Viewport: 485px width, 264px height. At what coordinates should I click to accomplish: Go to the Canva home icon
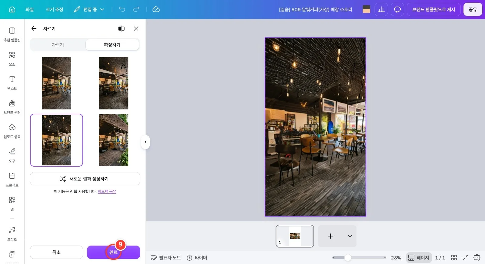pyautogui.click(x=12, y=9)
